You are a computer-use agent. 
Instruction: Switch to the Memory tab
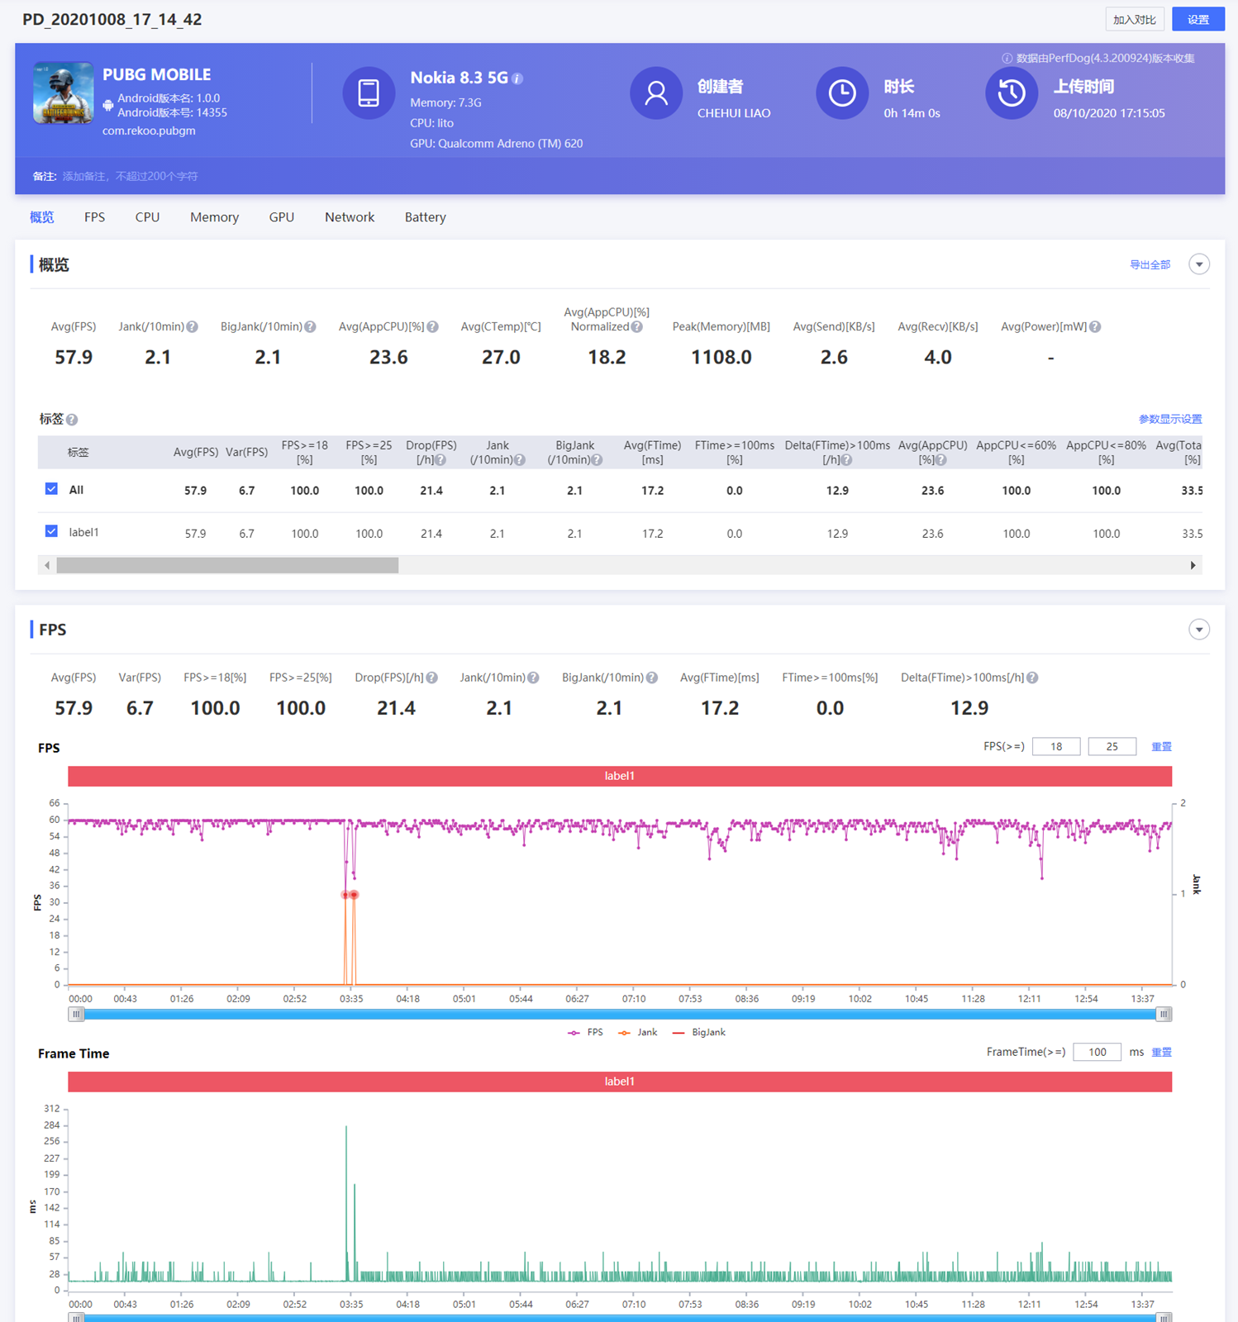coord(214,217)
